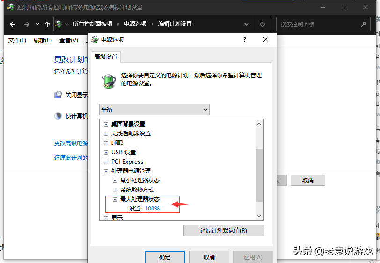Open the 平衡 power plan dropdown

[x=154, y=110]
